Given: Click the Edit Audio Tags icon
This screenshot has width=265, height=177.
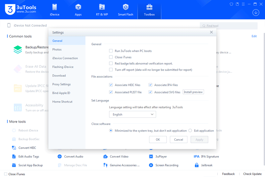Looking at the screenshot, I should tap(14, 156).
